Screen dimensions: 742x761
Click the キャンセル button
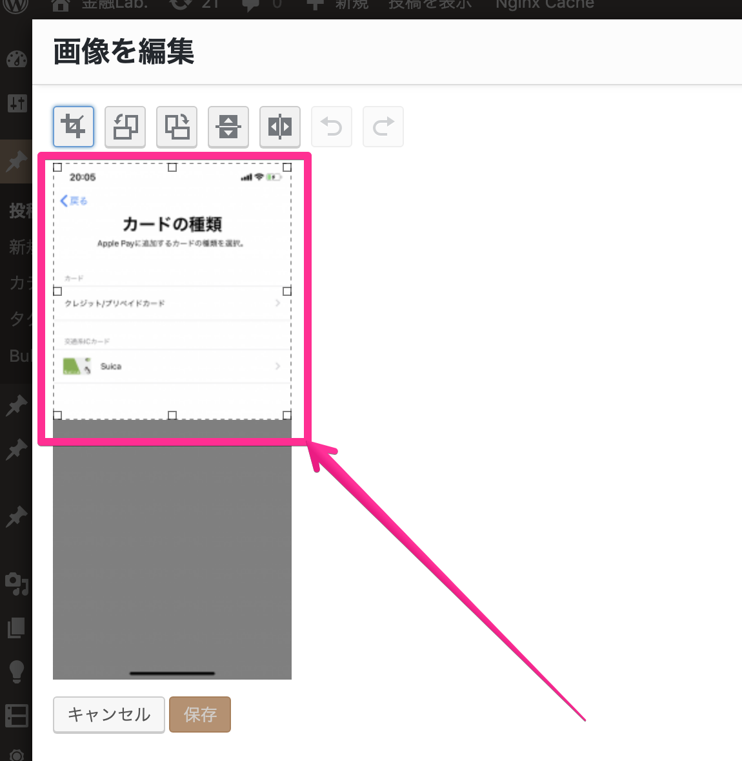(109, 714)
